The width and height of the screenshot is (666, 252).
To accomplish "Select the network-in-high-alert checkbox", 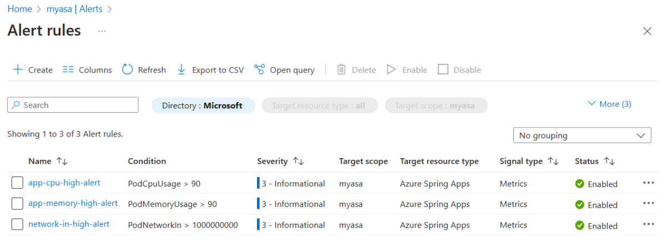I will 18,224.
